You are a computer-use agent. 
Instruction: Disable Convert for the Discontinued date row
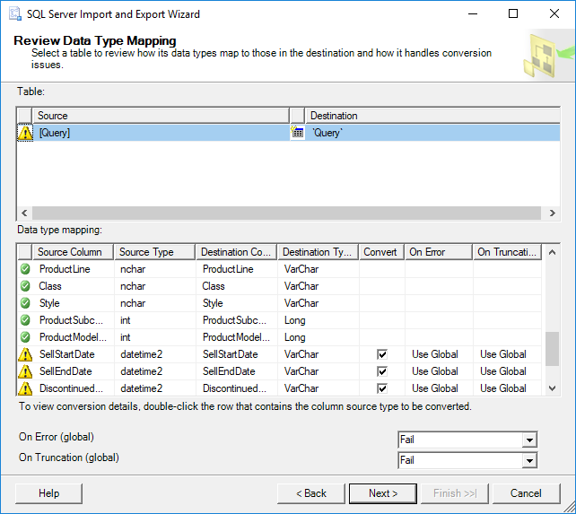click(x=381, y=388)
